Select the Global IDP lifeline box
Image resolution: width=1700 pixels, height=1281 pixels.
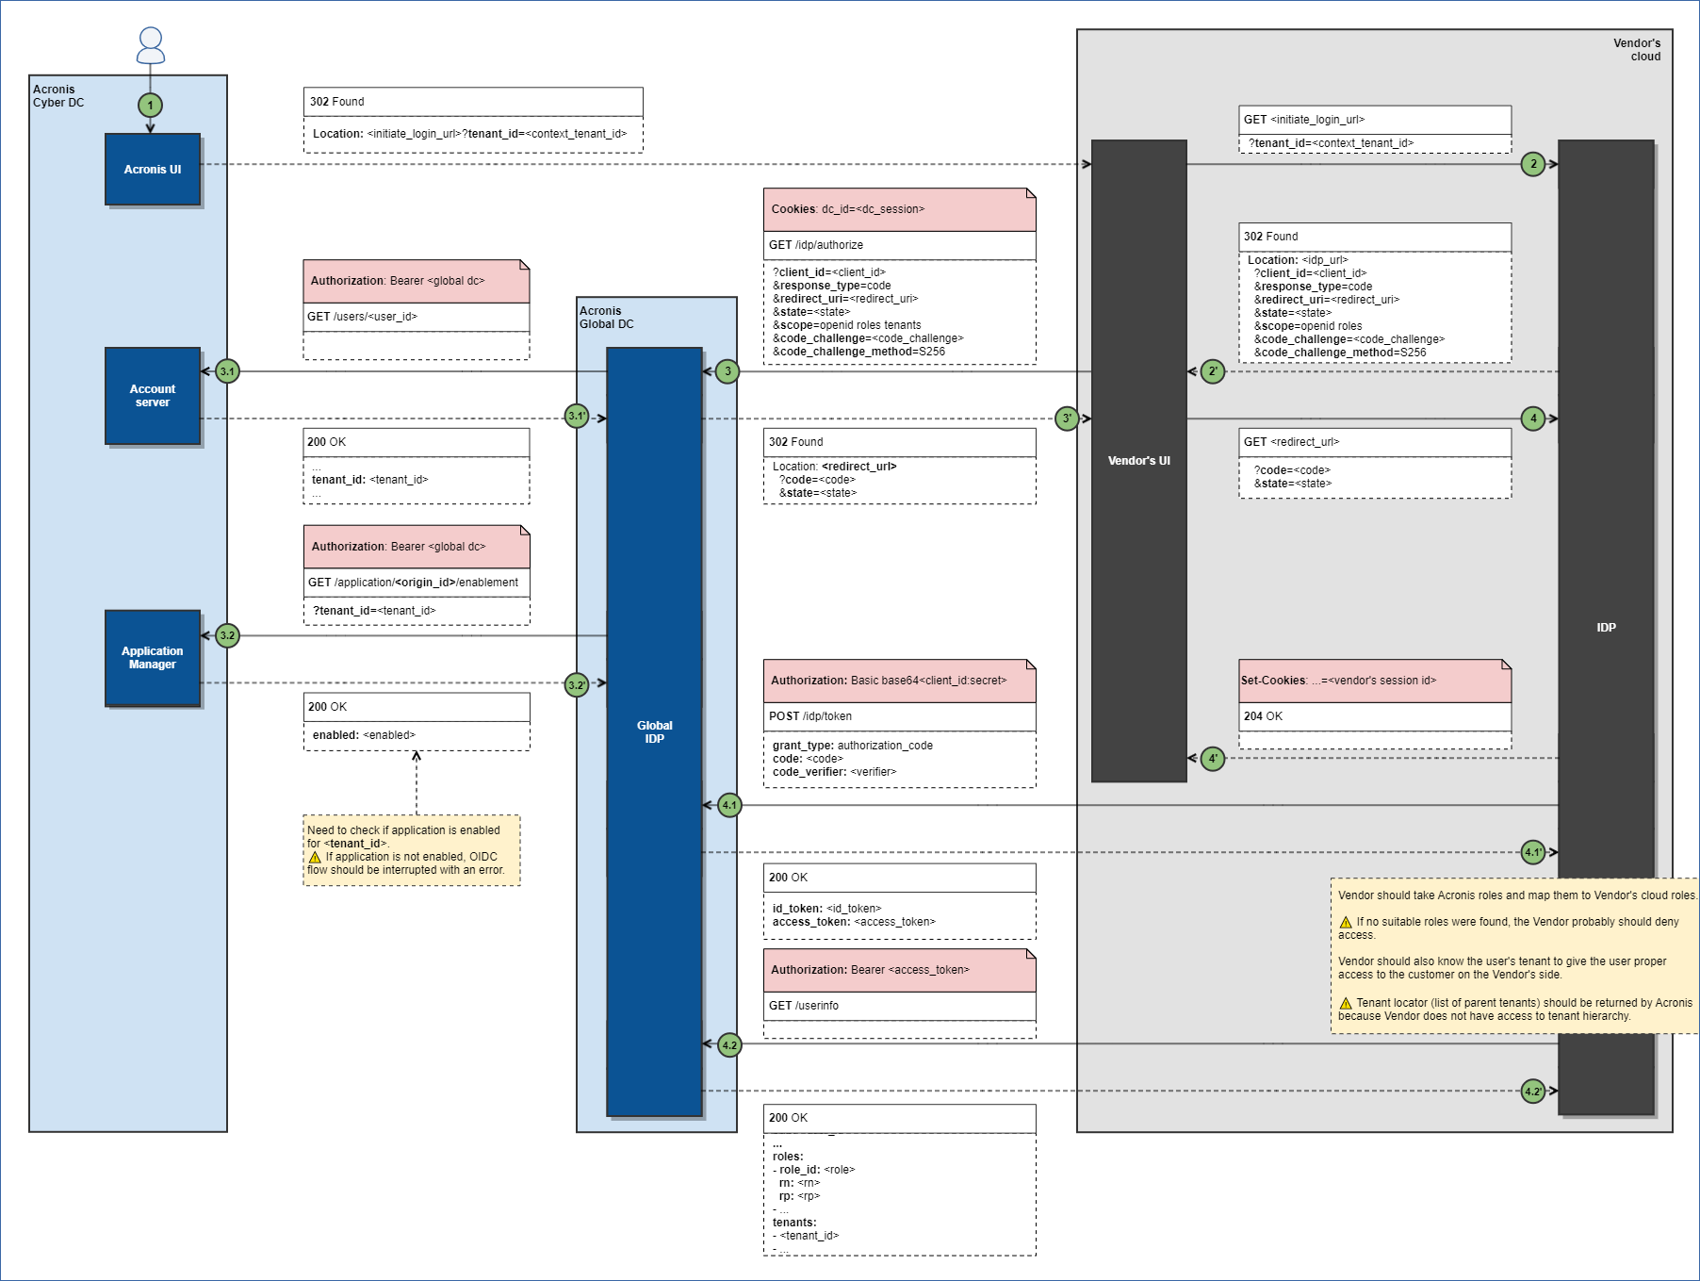pyautogui.click(x=654, y=731)
